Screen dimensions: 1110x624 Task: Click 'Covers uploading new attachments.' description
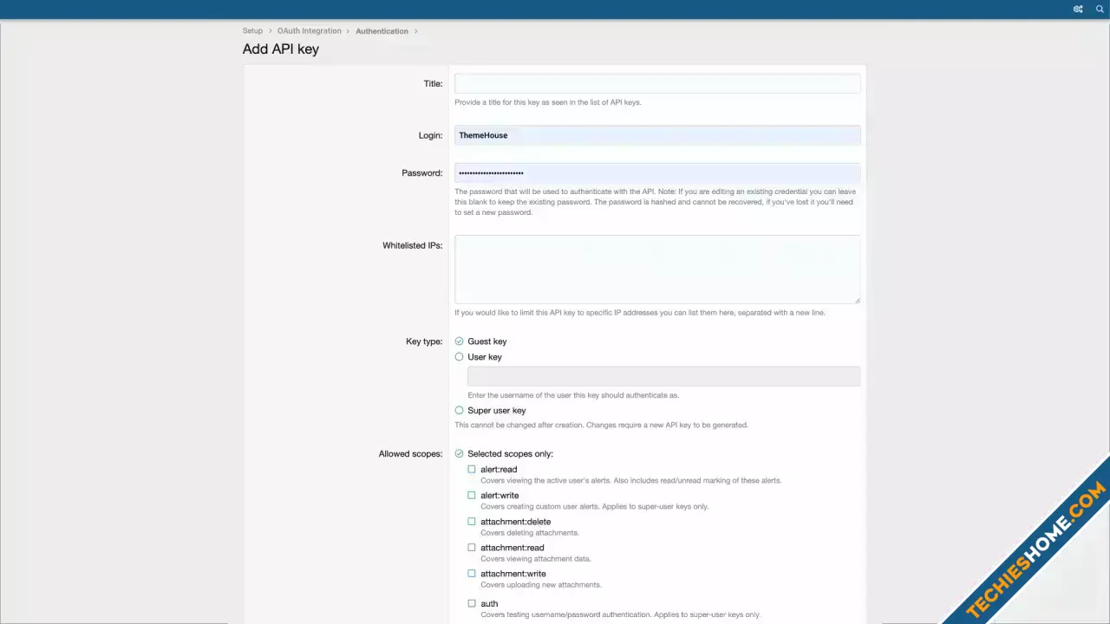[x=541, y=585]
